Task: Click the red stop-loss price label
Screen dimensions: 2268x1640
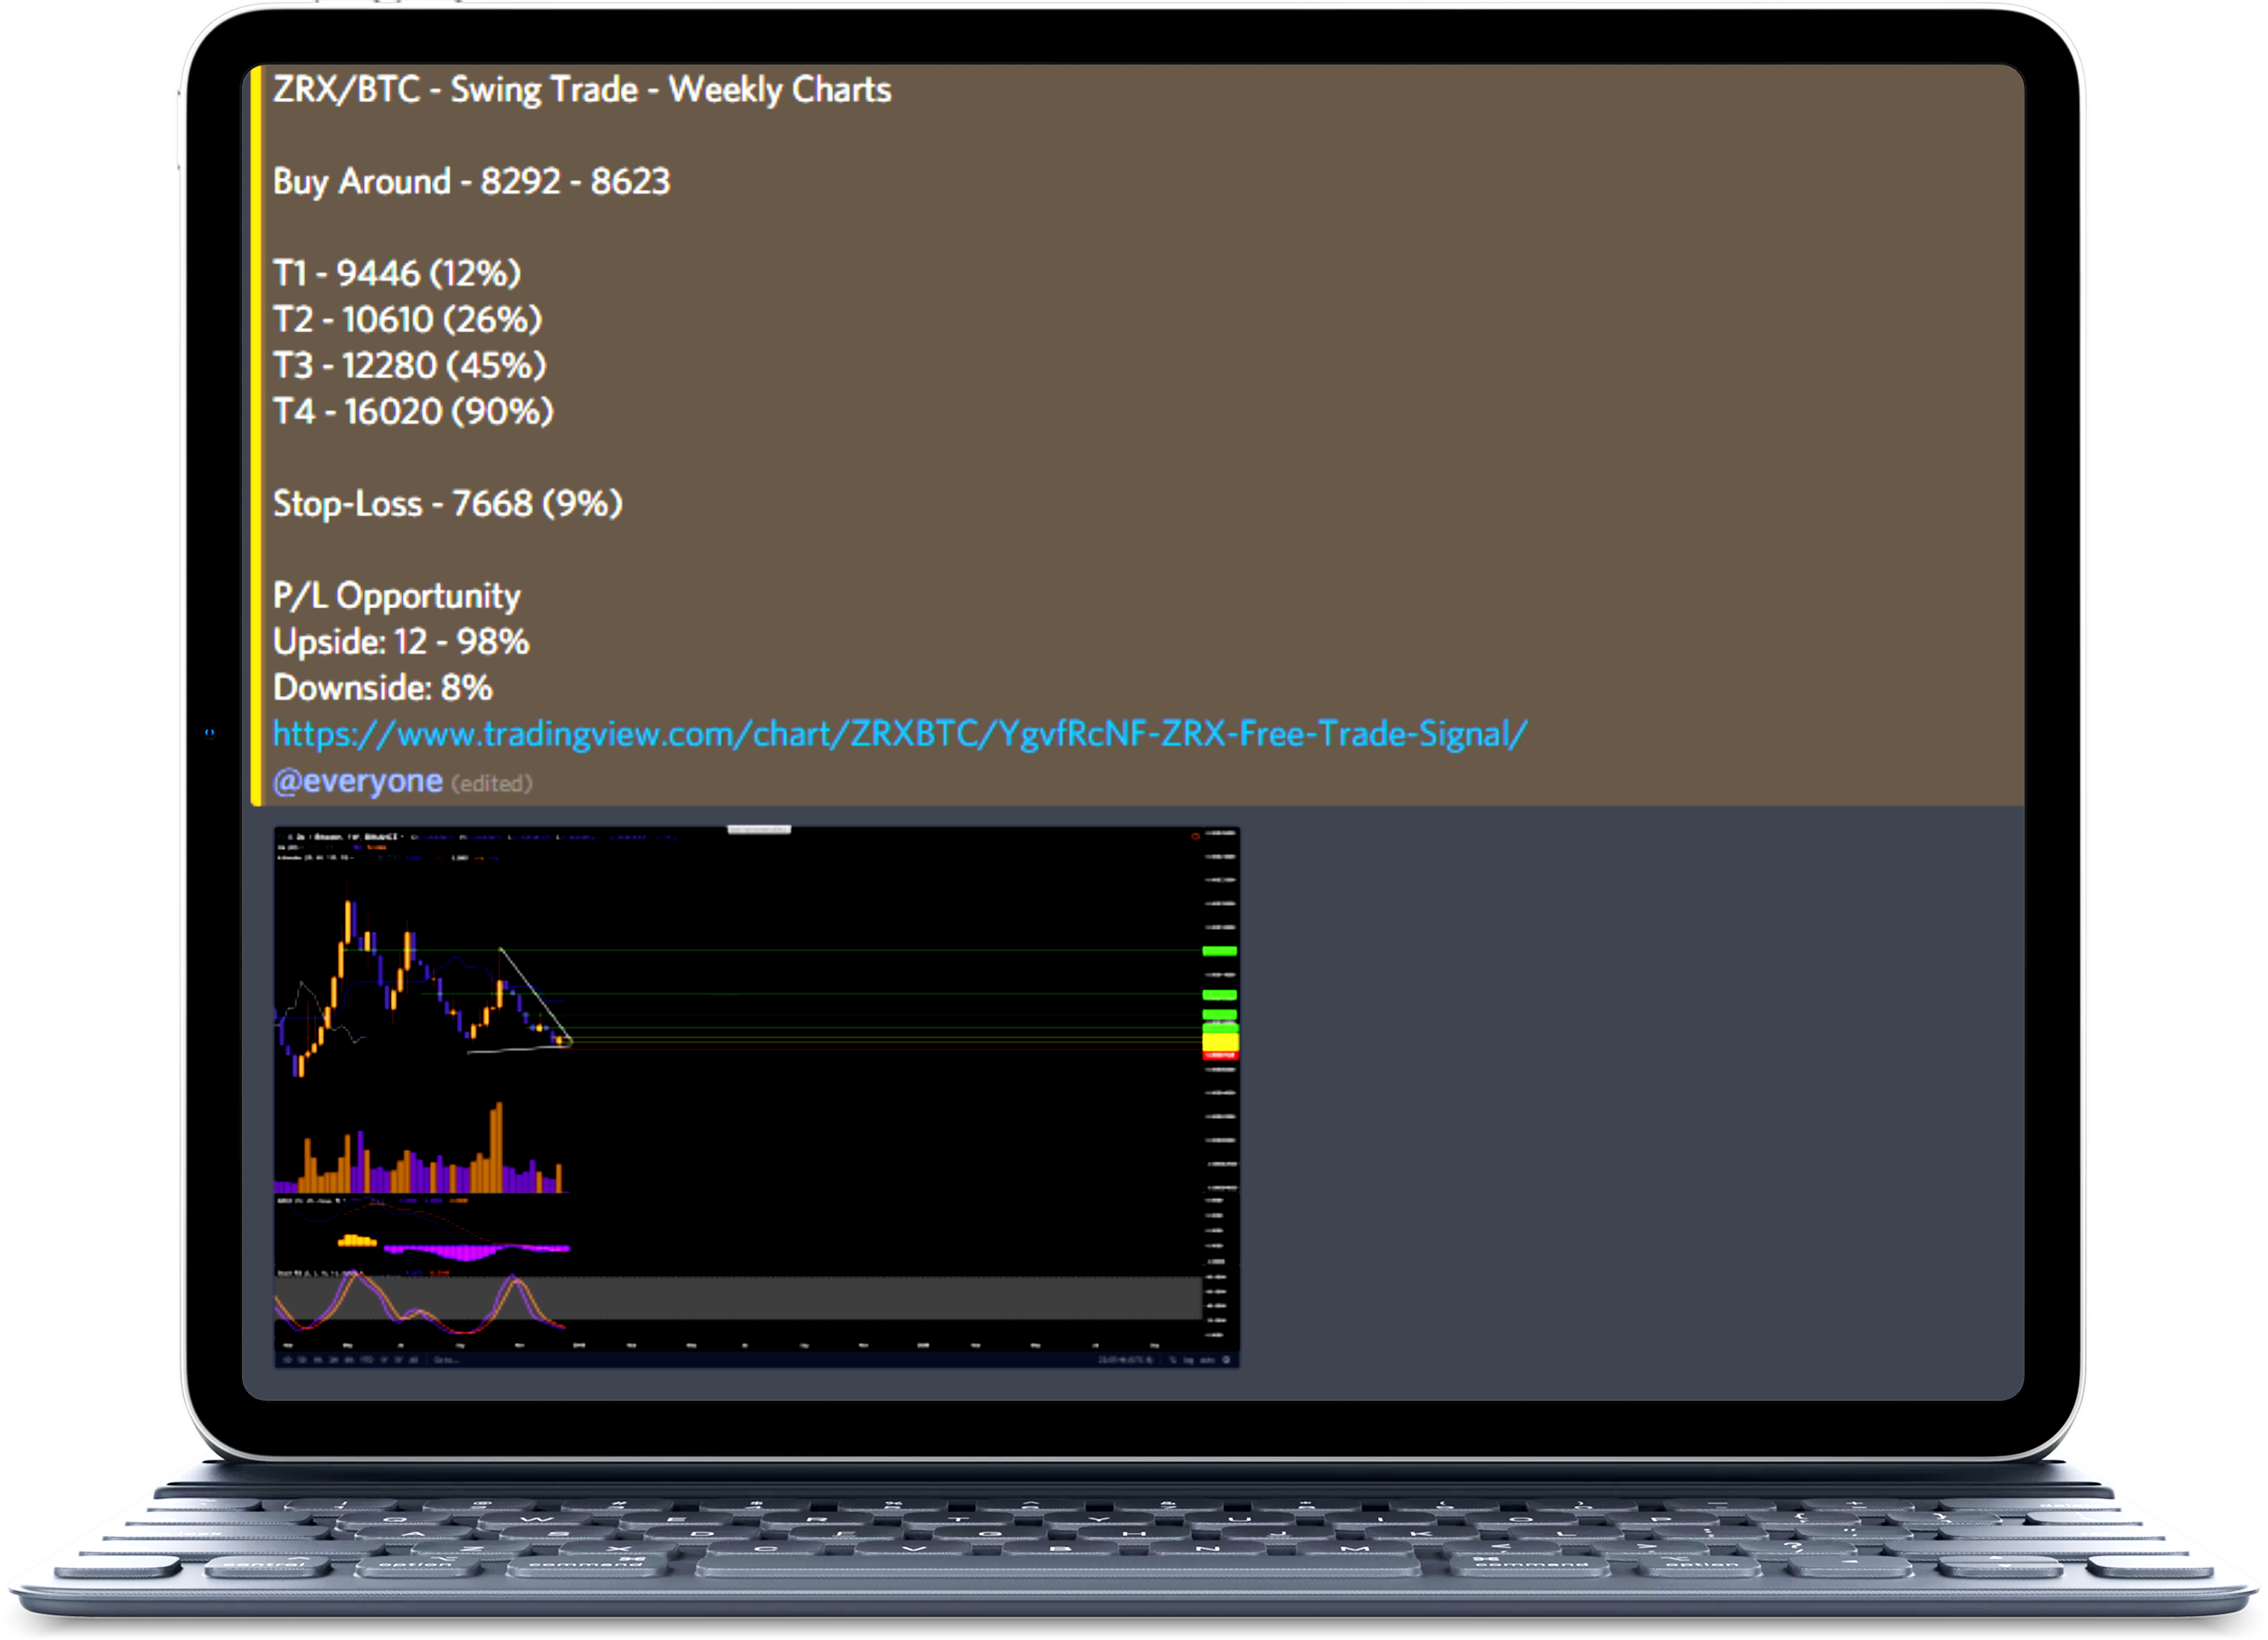Action: (1220, 1055)
